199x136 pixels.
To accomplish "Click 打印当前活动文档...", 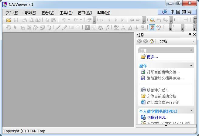I will [x=163, y=72].
